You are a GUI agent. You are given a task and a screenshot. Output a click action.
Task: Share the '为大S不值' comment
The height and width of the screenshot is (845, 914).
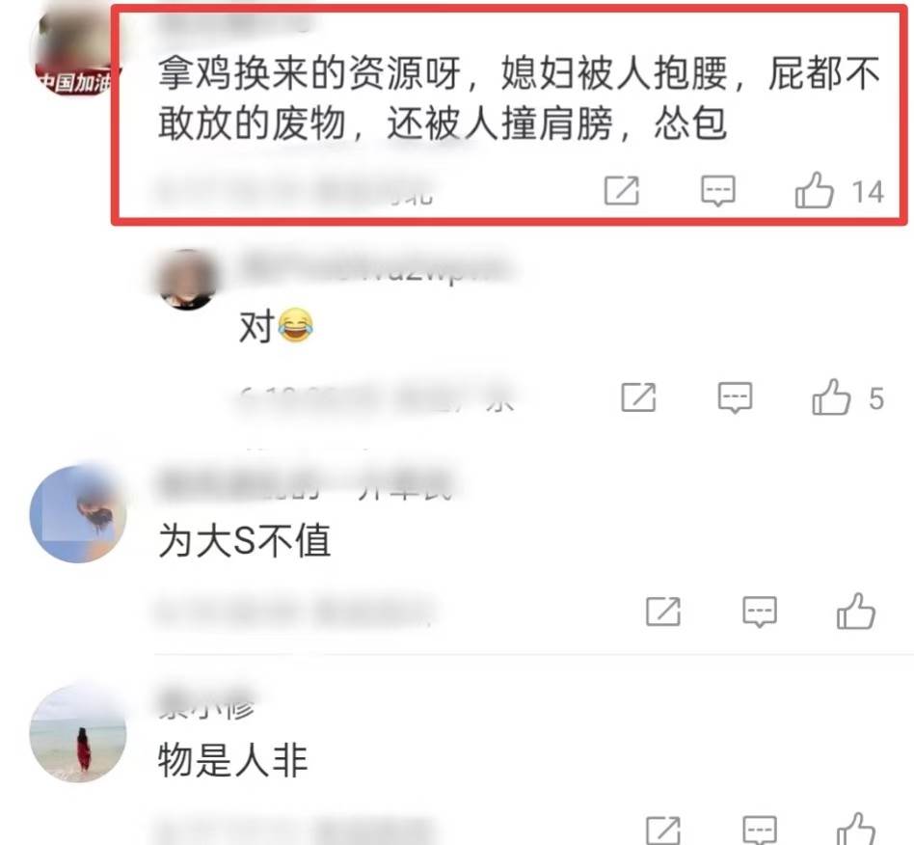click(663, 612)
